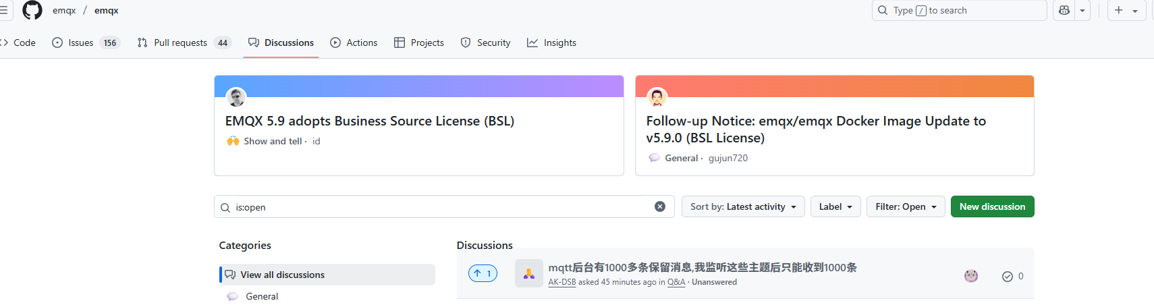Open the Filter: Open dropdown
Screen dimensions: 1154x307
[x=906, y=206]
